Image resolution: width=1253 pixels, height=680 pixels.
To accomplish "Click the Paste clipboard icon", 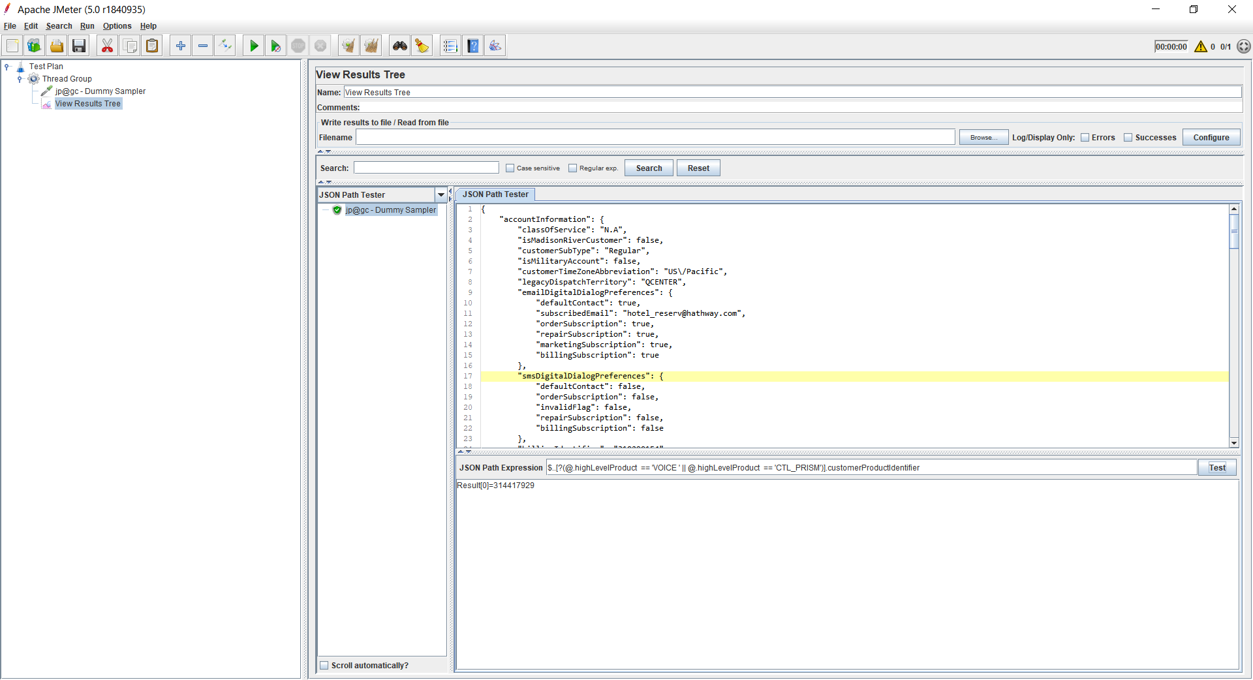I will [x=152, y=46].
